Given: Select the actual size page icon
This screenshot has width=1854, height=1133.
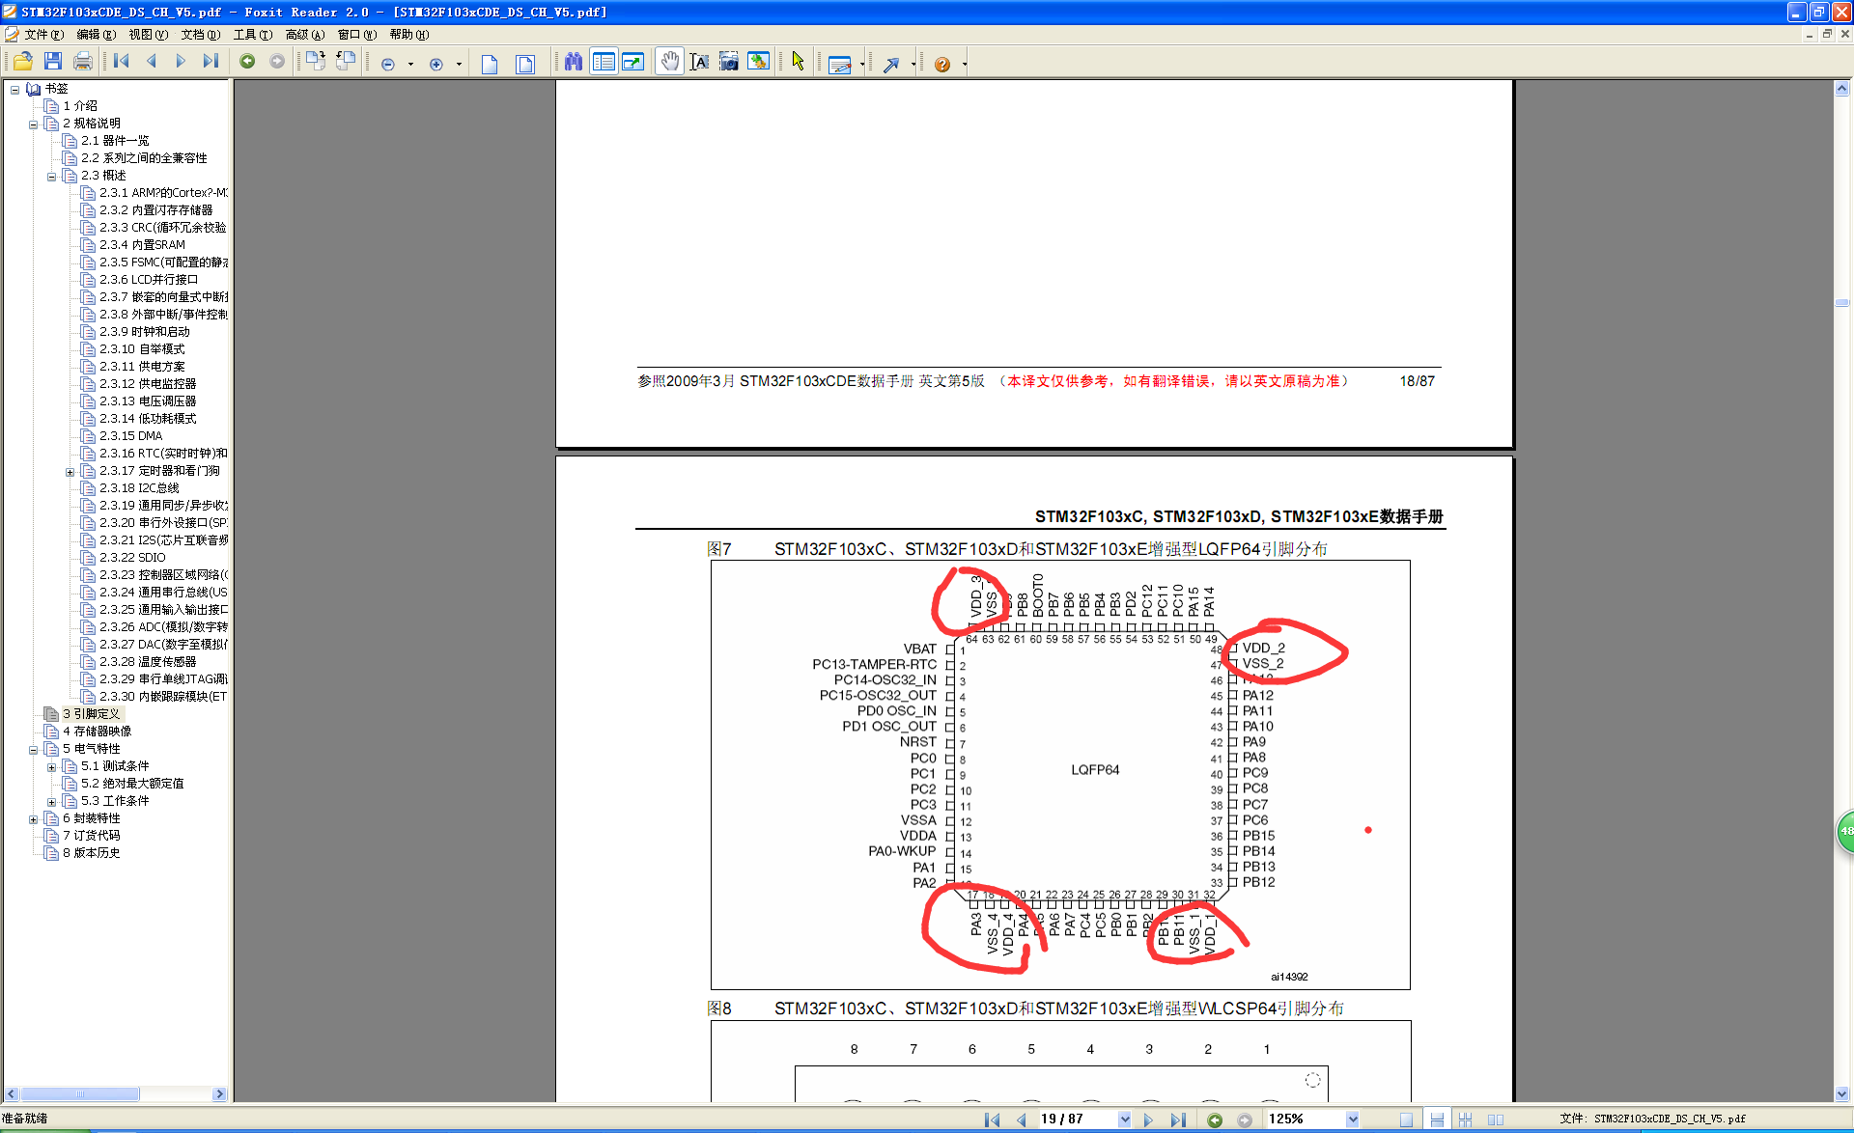Looking at the screenshot, I should pyautogui.click(x=490, y=64).
